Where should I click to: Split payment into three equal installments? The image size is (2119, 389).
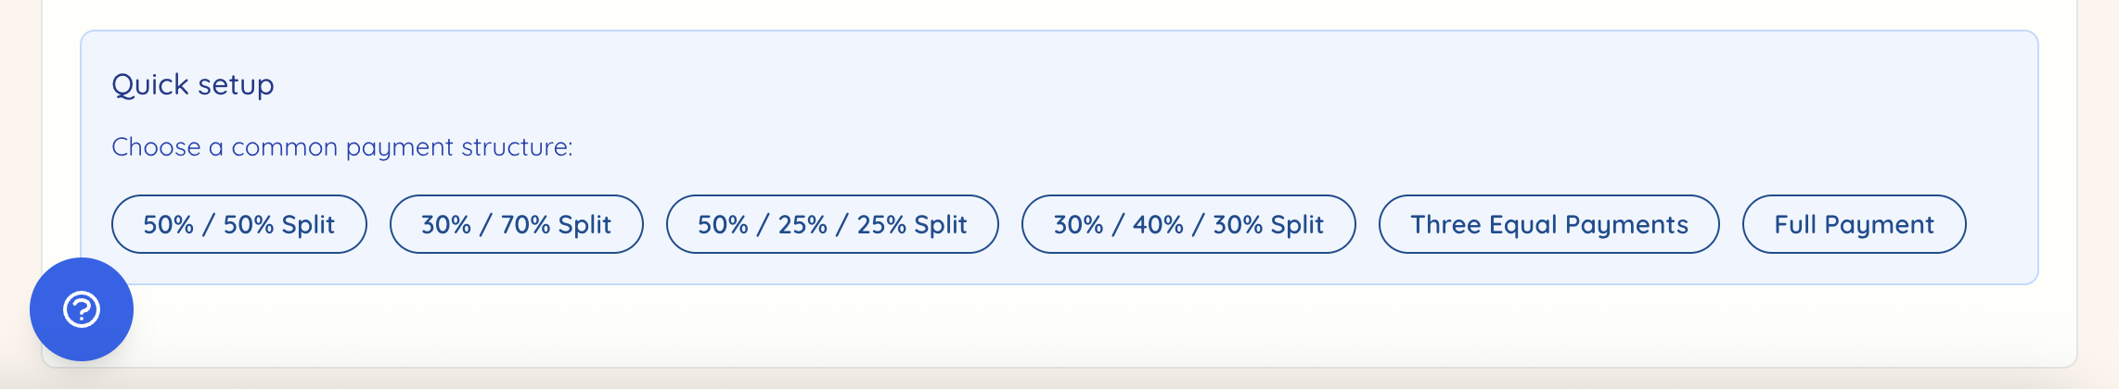1548,224
